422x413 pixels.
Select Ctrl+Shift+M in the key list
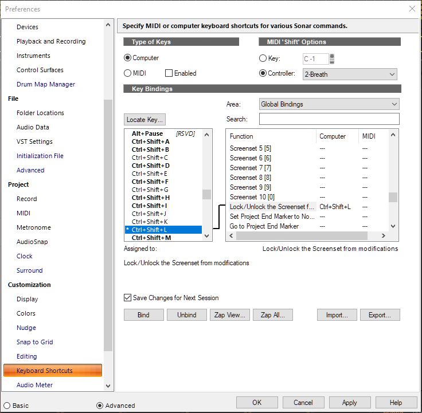151,238
